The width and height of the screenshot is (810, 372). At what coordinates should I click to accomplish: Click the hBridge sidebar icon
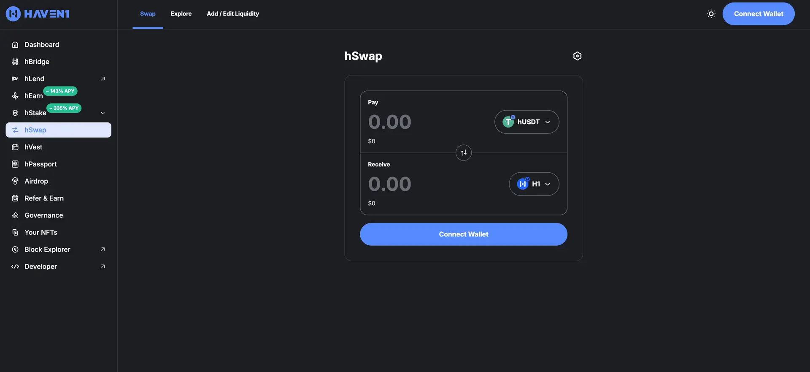click(x=15, y=62)
